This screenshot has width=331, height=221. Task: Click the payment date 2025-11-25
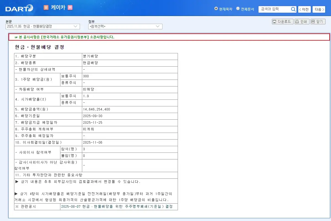pos(93,123)
